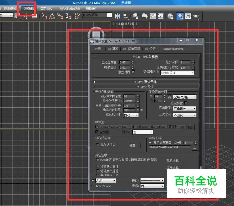
Task: Open the Customize (U) menu
Action: 47,9
